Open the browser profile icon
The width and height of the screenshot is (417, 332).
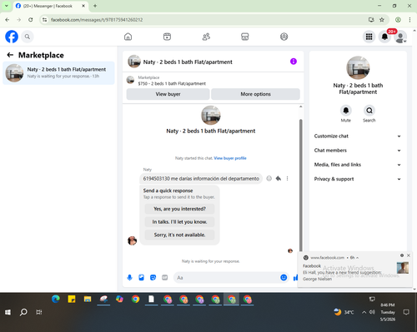click(x=398, y=20)
